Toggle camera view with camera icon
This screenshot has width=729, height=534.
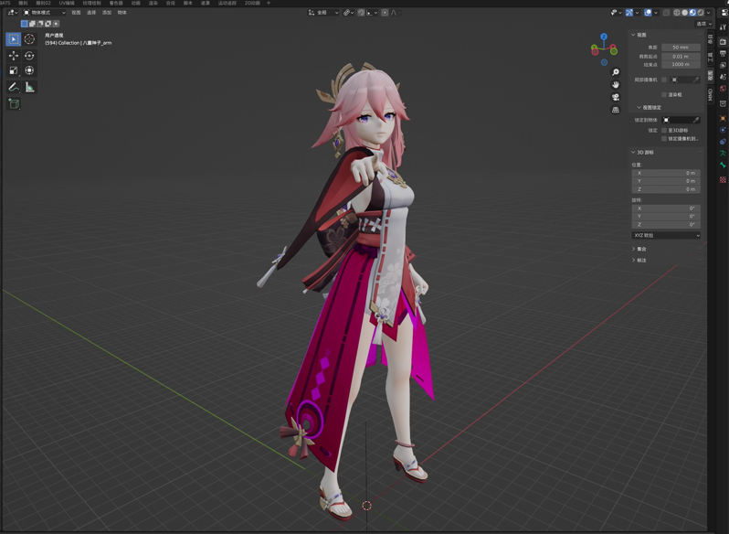click(x=616, y=97)
